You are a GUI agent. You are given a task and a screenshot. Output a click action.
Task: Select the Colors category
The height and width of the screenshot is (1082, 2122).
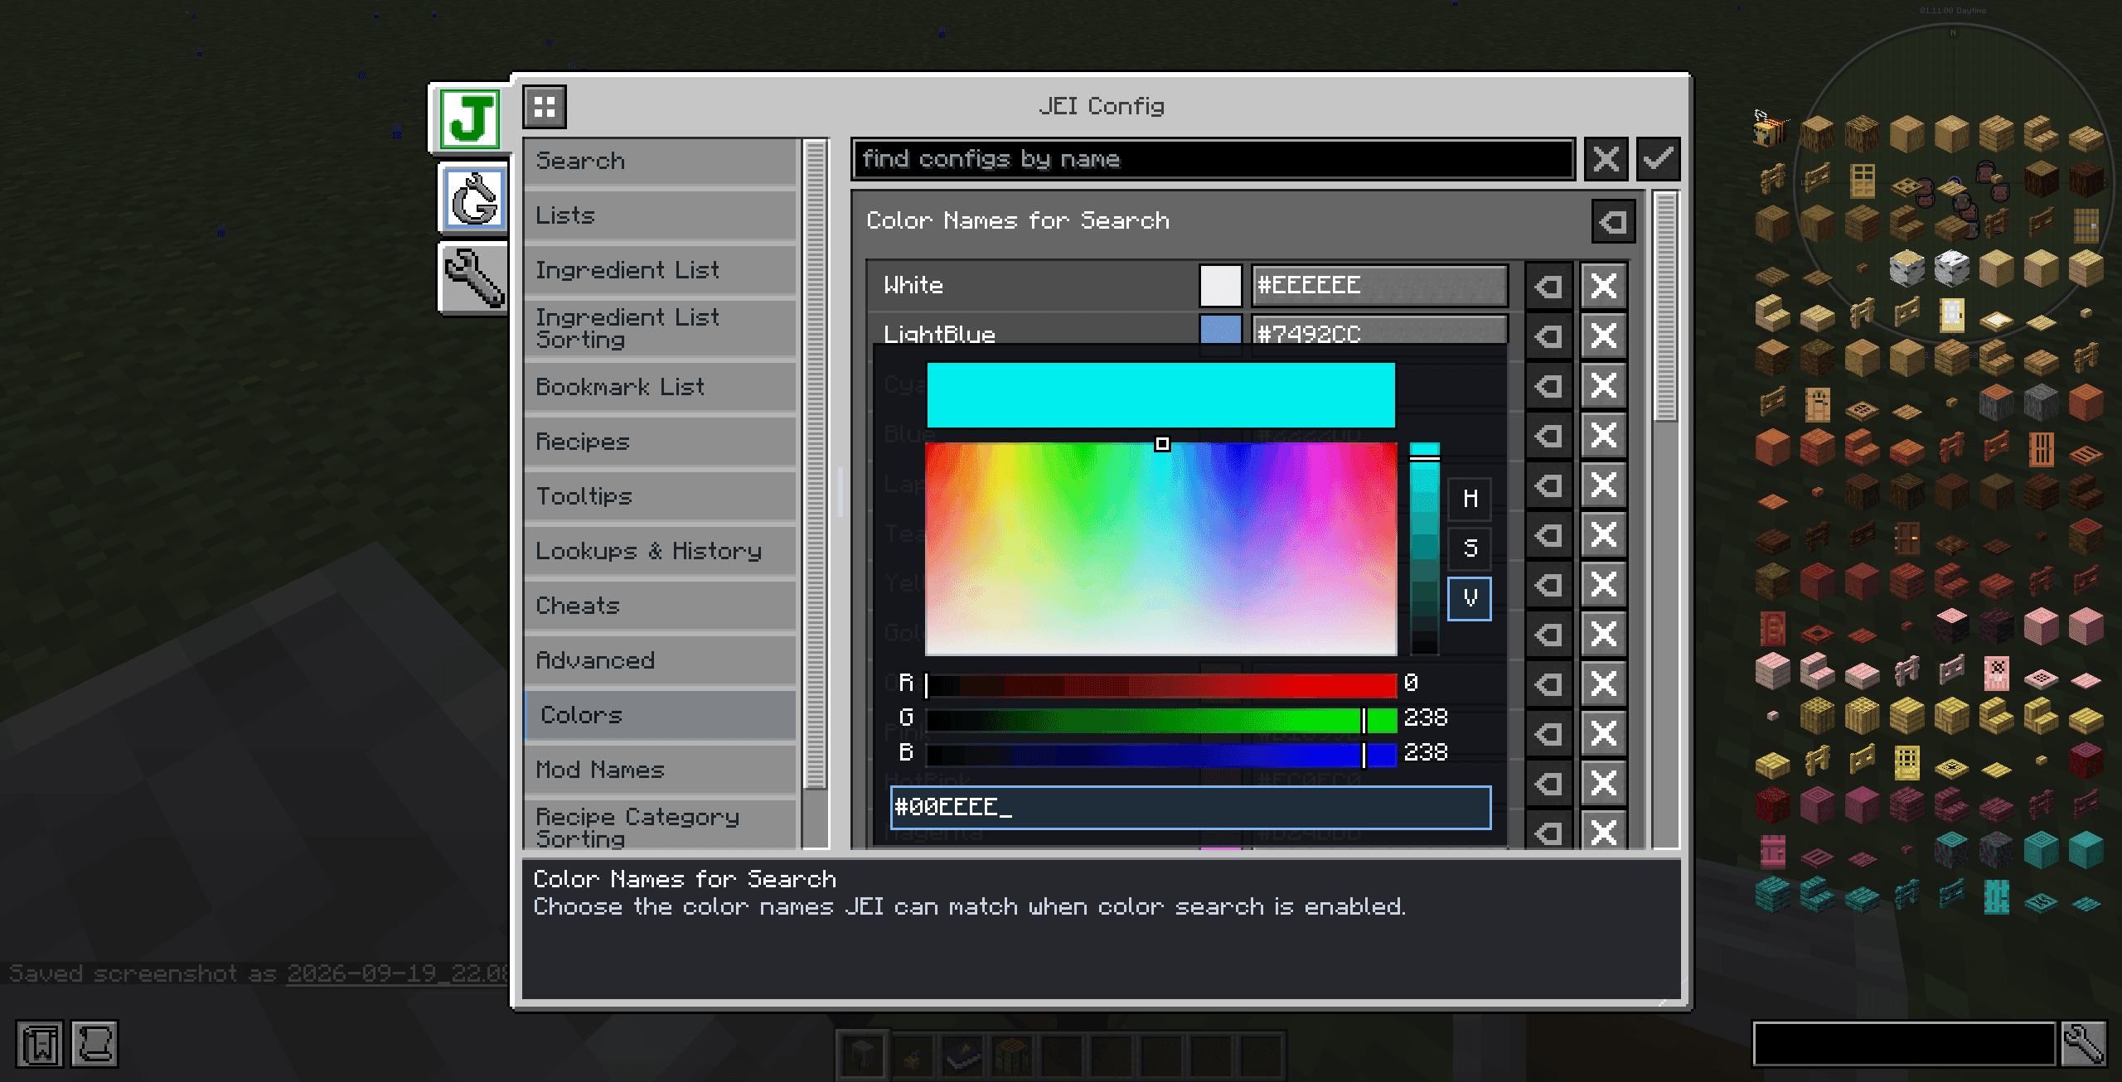[661, 716]
